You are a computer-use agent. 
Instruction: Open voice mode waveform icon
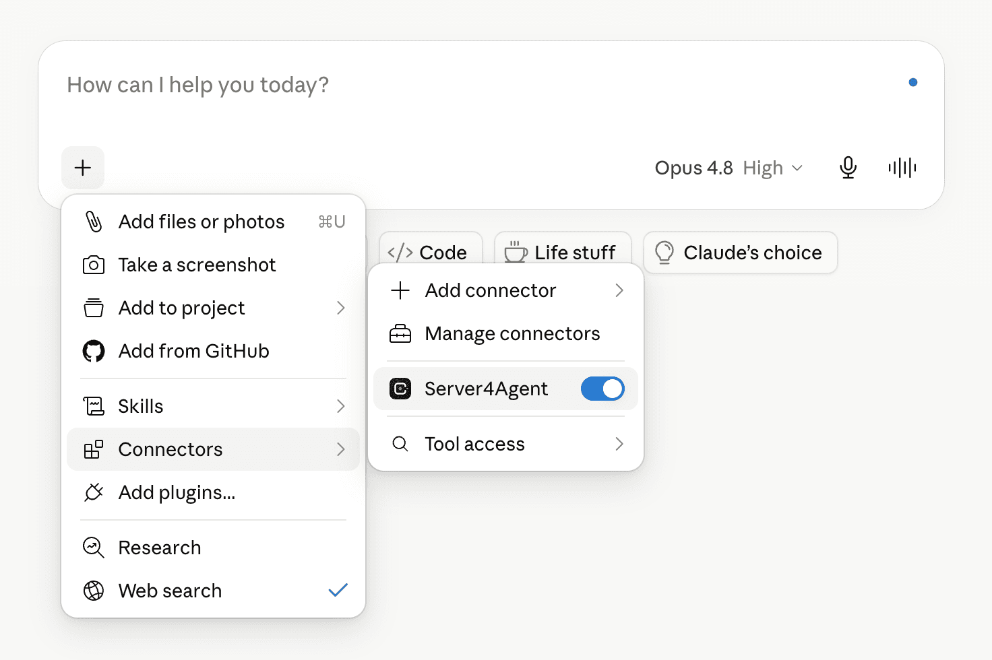pos(902,168)
